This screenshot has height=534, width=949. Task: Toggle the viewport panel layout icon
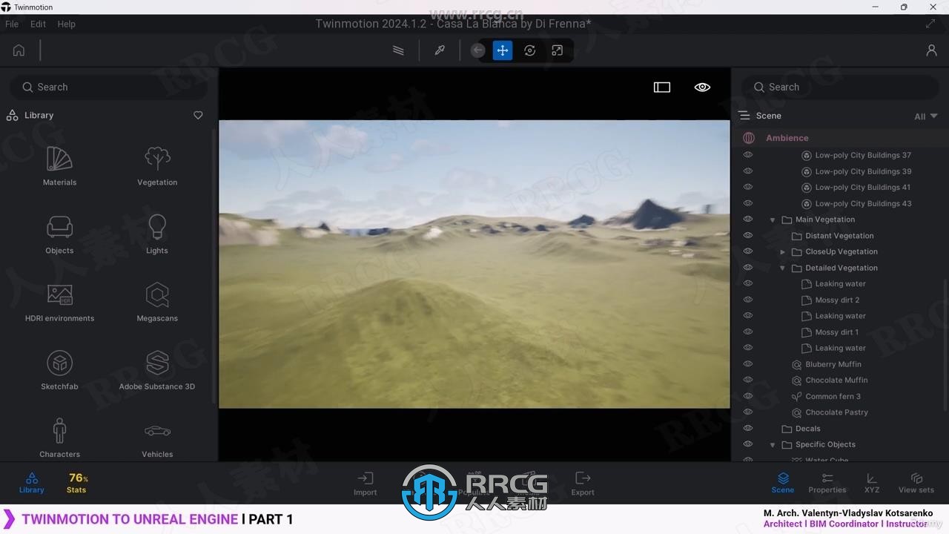662,87
